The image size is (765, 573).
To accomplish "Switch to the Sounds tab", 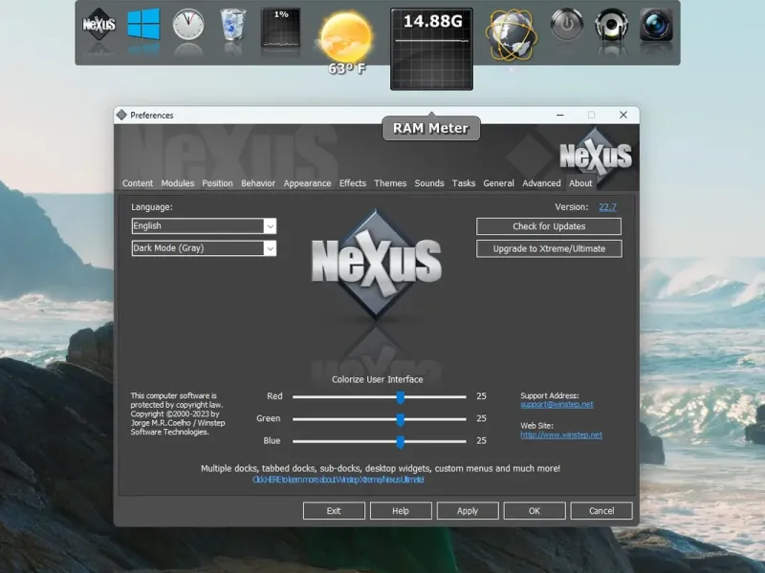I will point(429,183).
